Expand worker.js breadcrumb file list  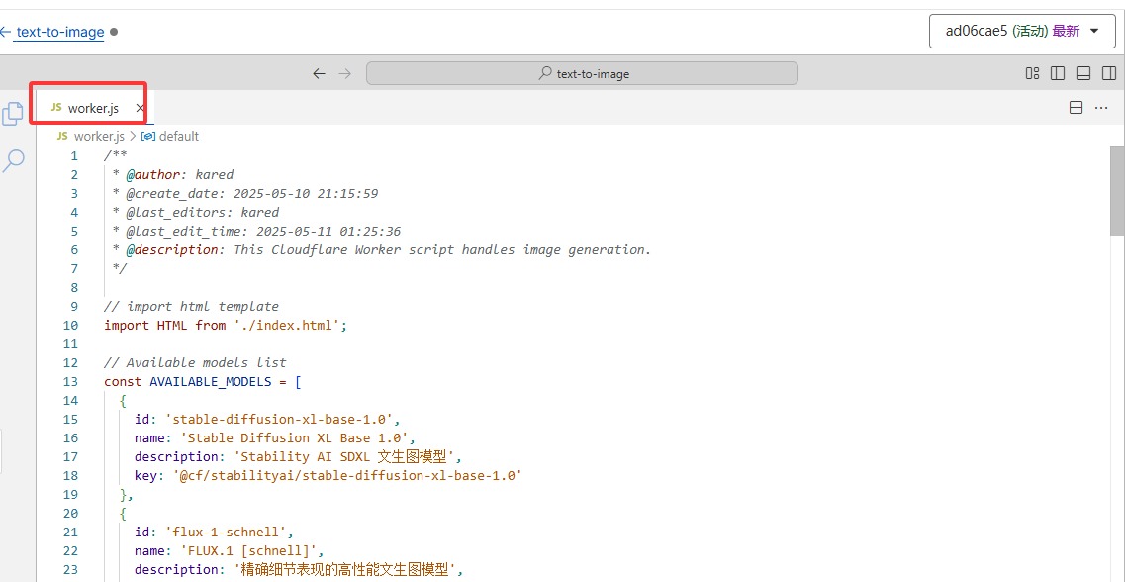(99, 136)
